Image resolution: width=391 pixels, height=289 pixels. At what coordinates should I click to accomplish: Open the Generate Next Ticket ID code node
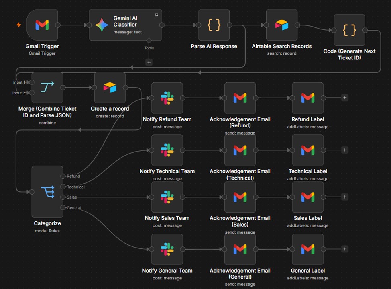[349, 30]
